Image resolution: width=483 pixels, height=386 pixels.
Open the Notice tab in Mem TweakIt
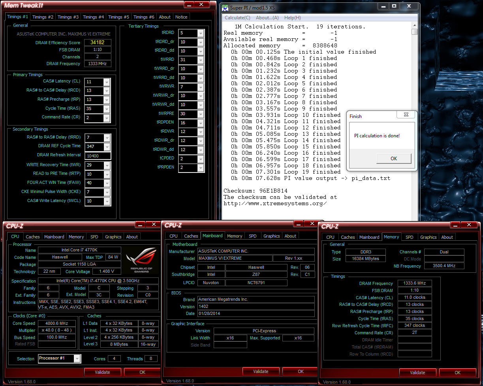click(181, 17)
